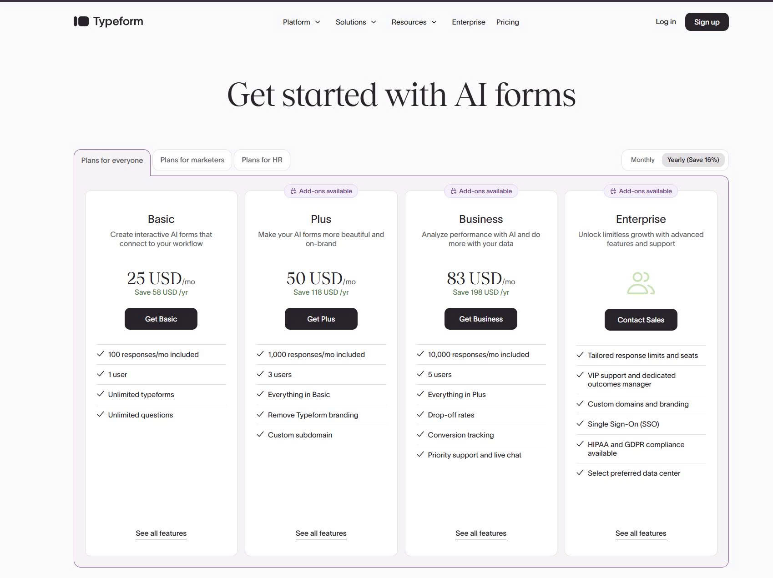Screen dimensions: 773x578
Task: Switch to the Plans for marketers tab
Action: (192, 160)
